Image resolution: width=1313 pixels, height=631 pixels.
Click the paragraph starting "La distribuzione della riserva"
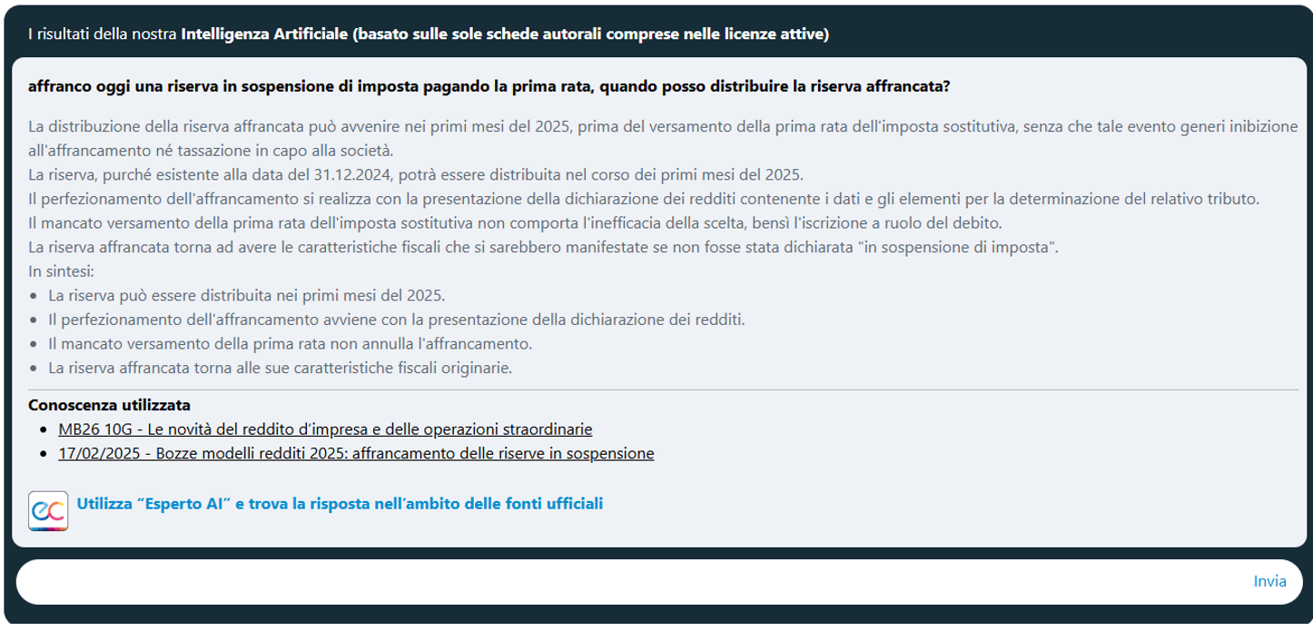[663, 127]
